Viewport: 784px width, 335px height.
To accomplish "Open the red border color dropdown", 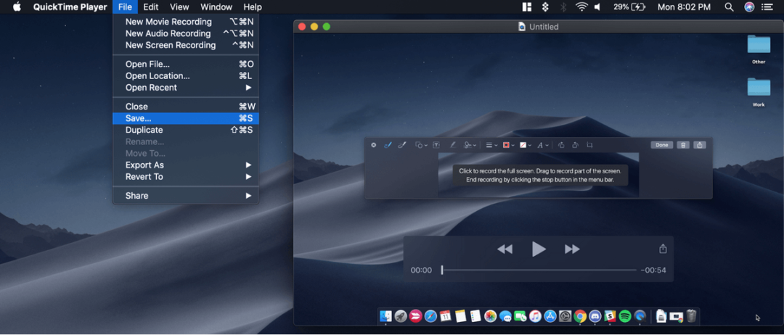I will 508,145.
